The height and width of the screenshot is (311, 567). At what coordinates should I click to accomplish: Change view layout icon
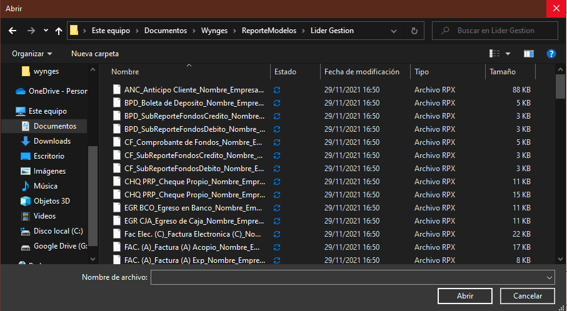point(495,54)
